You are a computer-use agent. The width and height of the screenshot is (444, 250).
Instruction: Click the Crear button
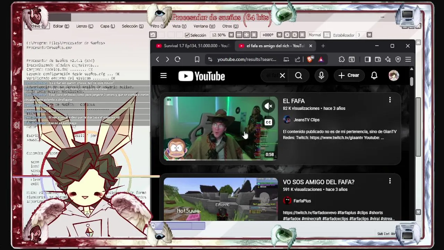pyautogui.click(x=349, y=75)
